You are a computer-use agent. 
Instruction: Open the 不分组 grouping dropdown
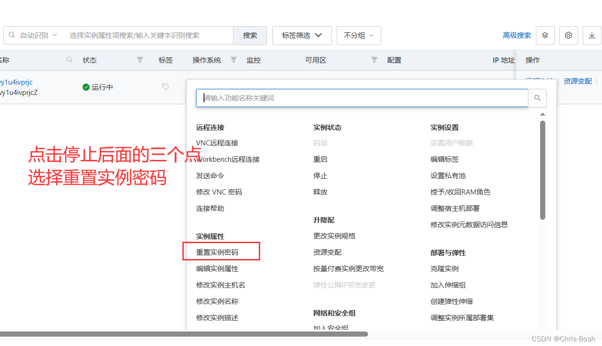tap(359, 36)
